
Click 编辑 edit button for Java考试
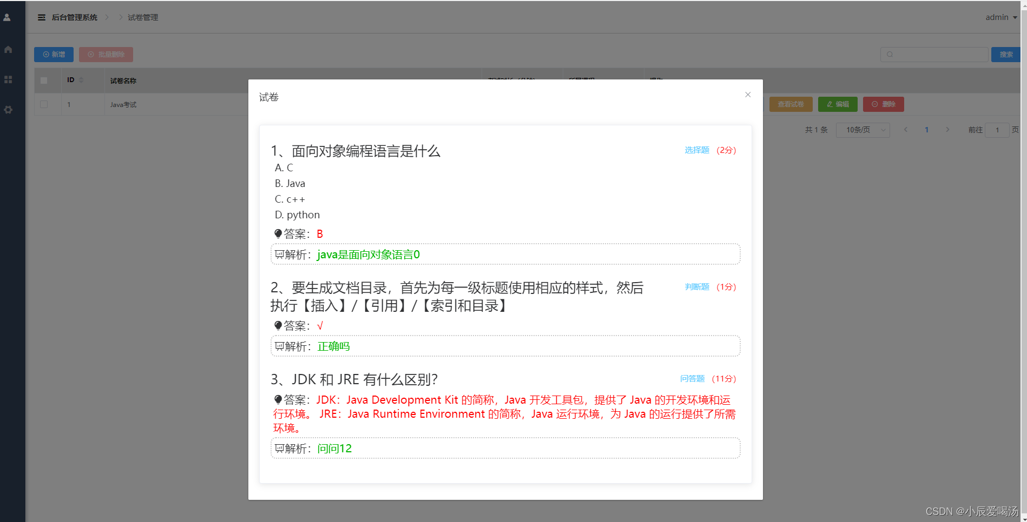click(838, 104)
